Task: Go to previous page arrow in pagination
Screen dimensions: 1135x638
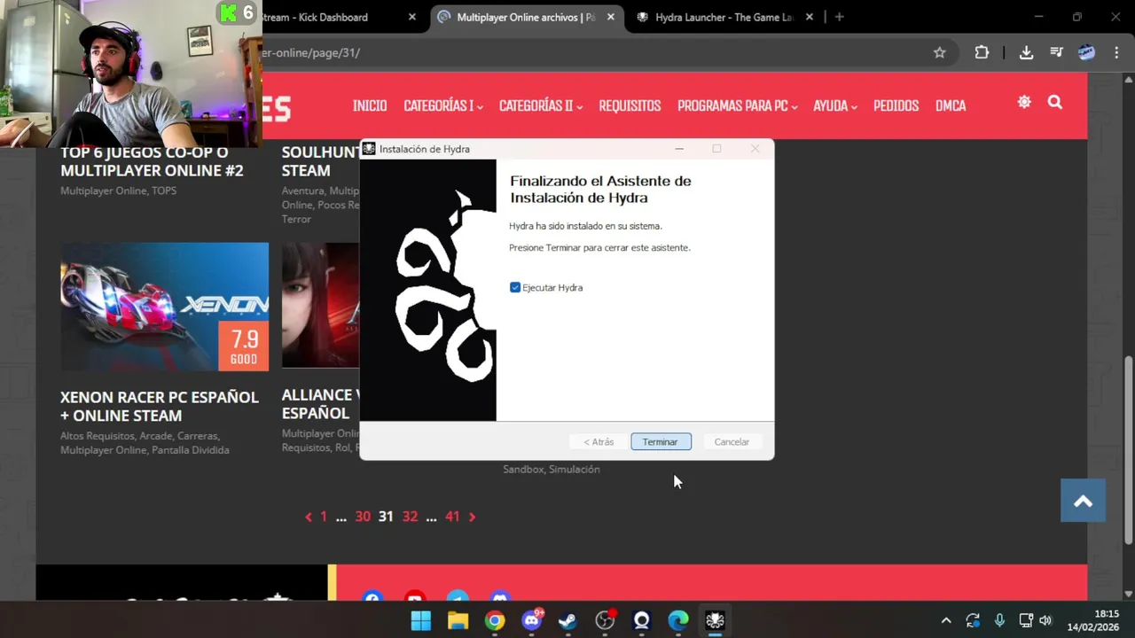Action: click(x=309, y=517)
